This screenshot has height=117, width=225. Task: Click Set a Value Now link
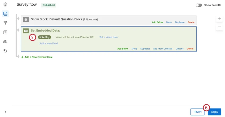pyautogui.click(x=109, y=37)
